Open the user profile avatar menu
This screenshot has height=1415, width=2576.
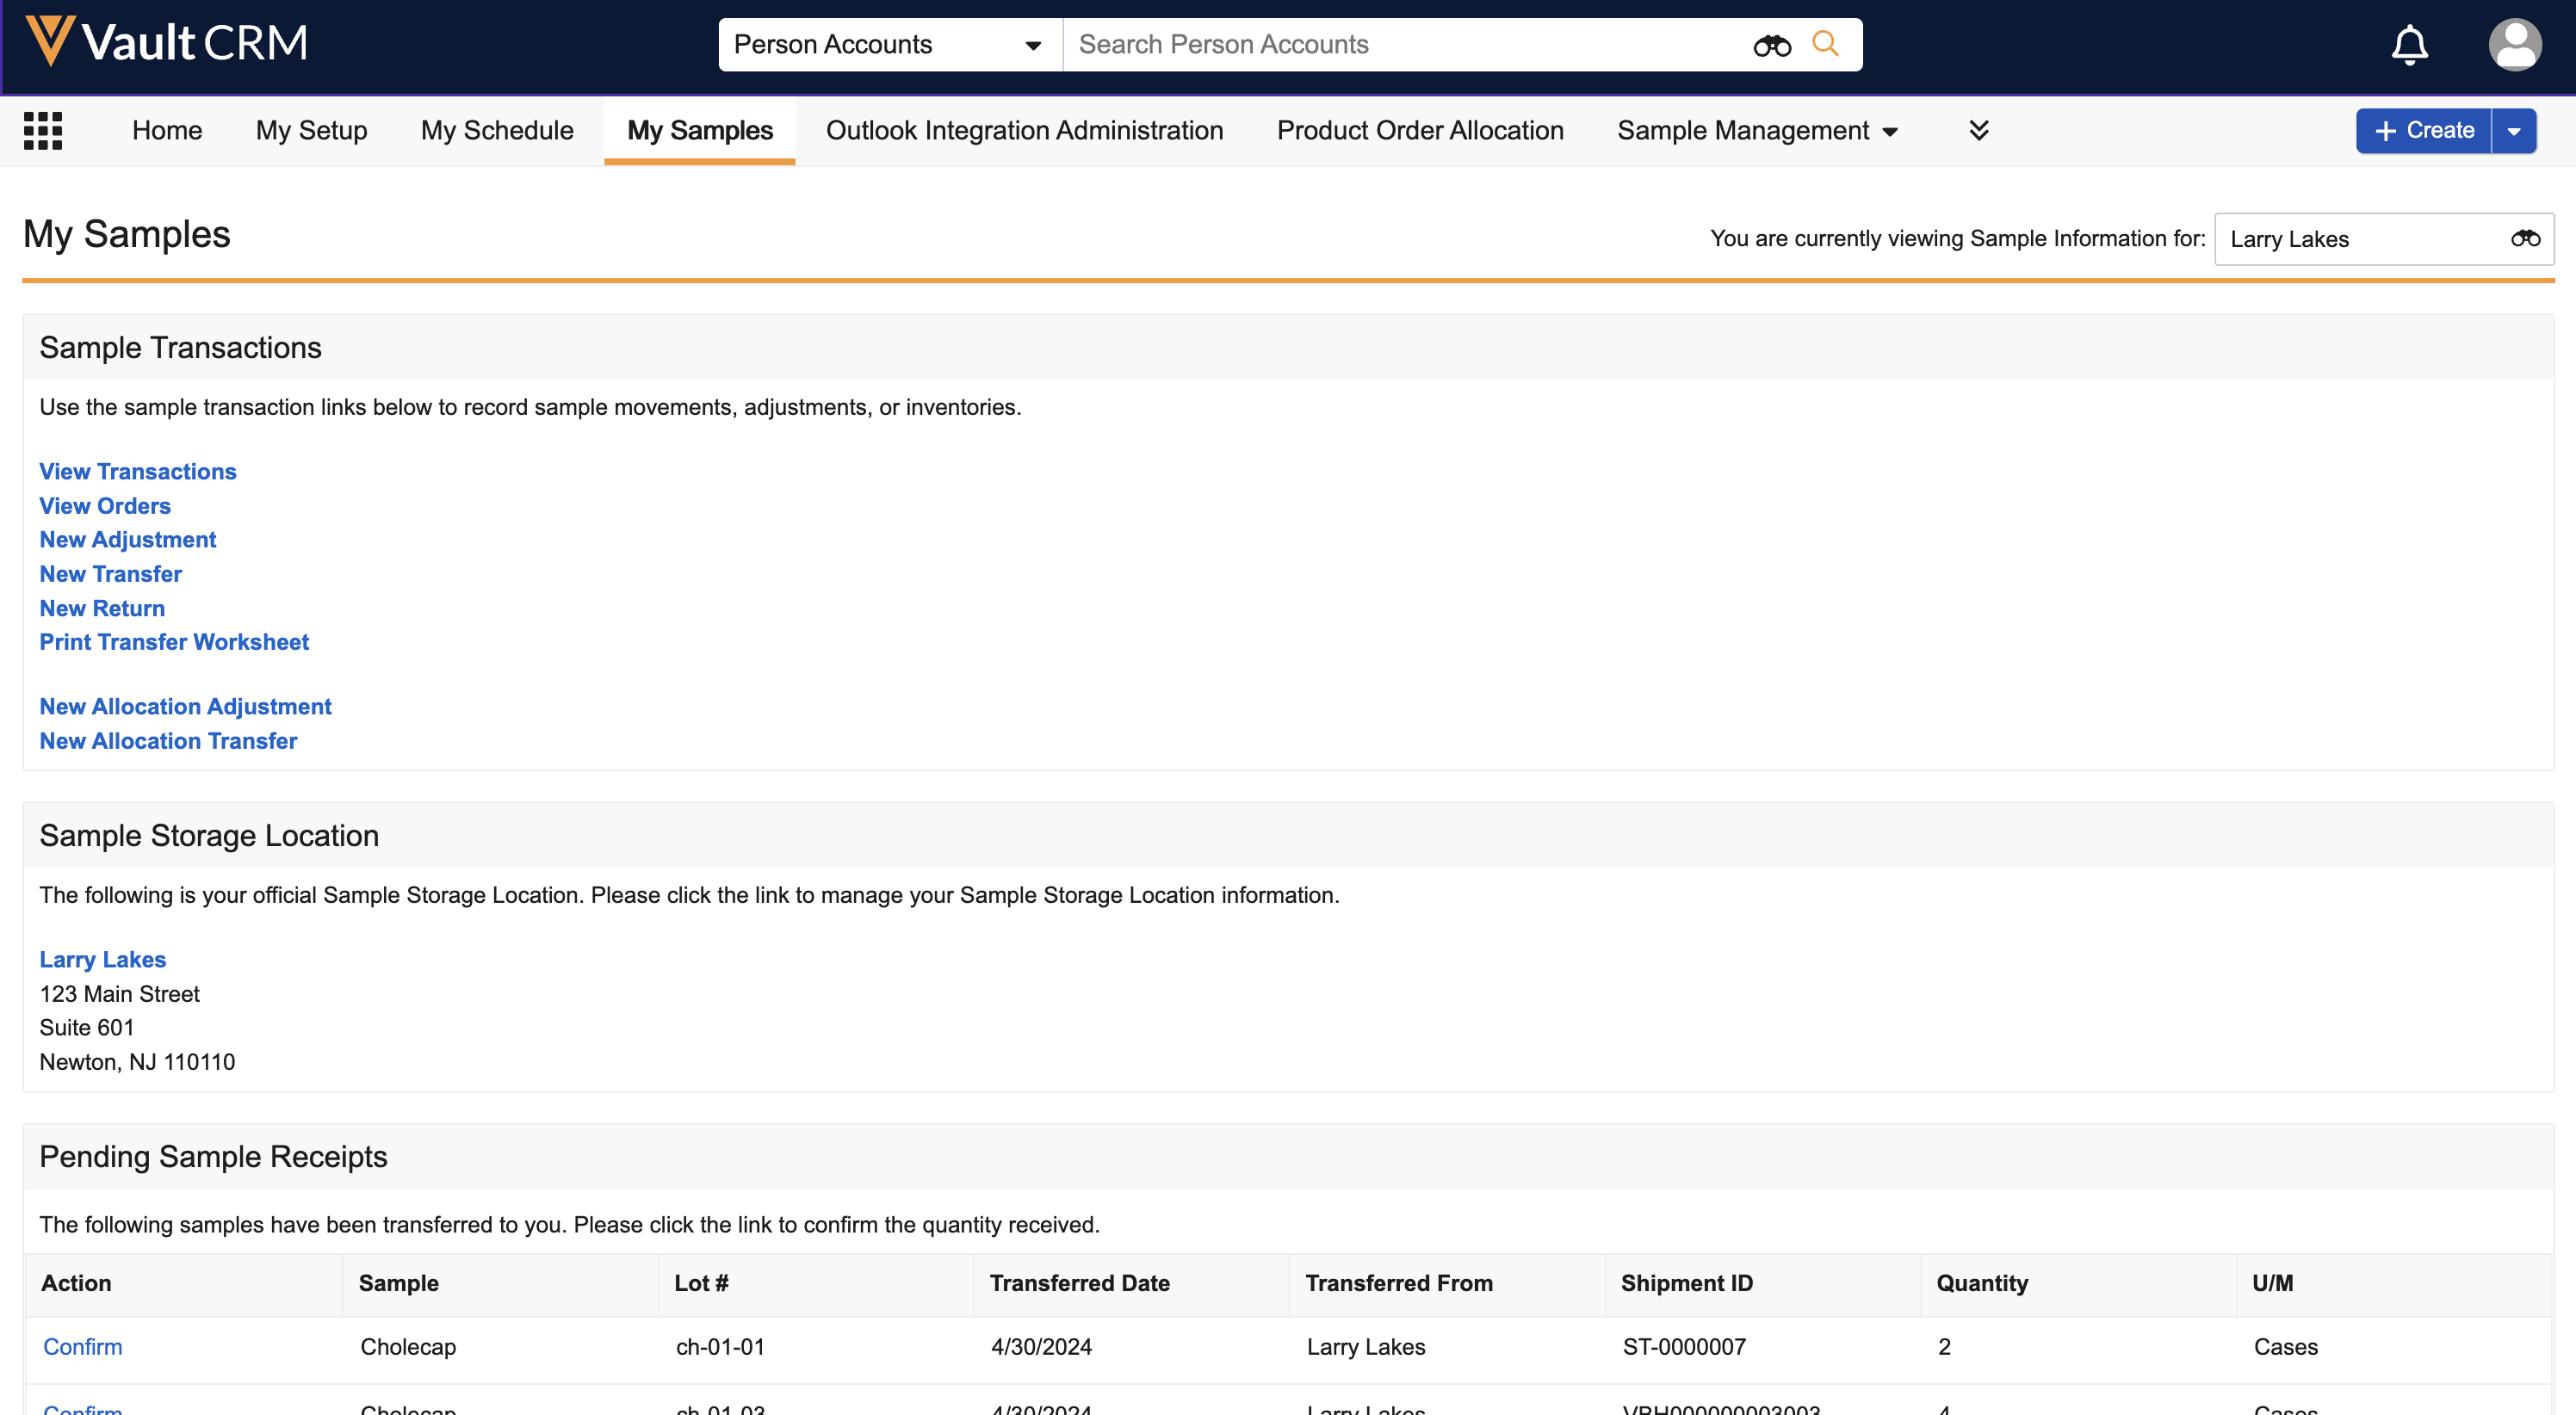[x=2513, y=45]
